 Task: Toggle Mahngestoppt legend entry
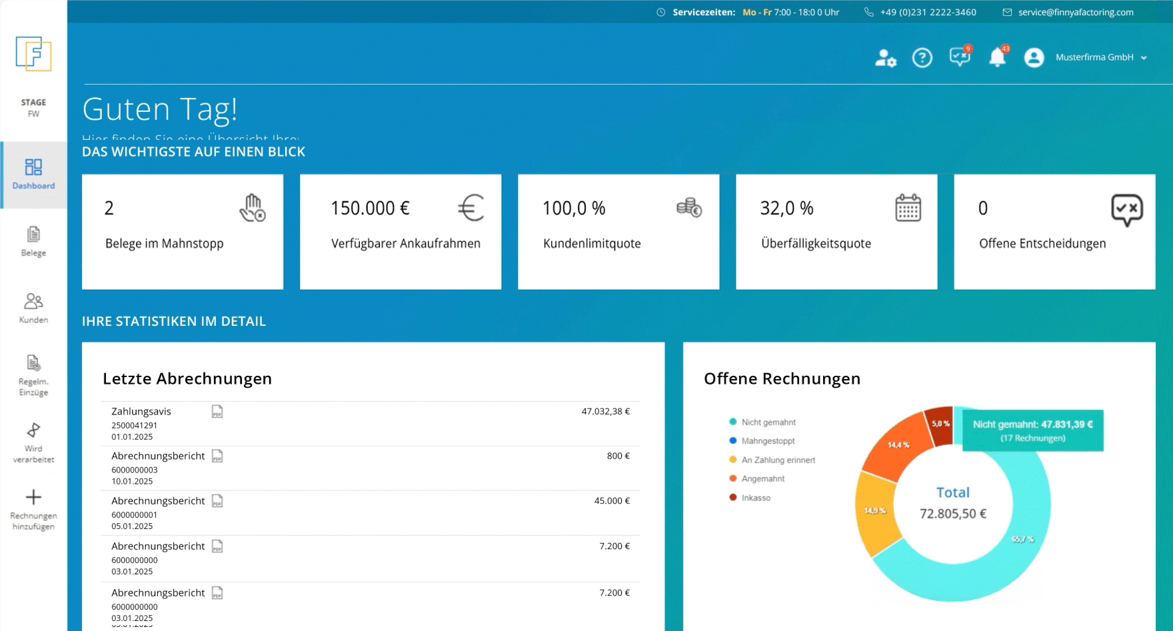762,441
